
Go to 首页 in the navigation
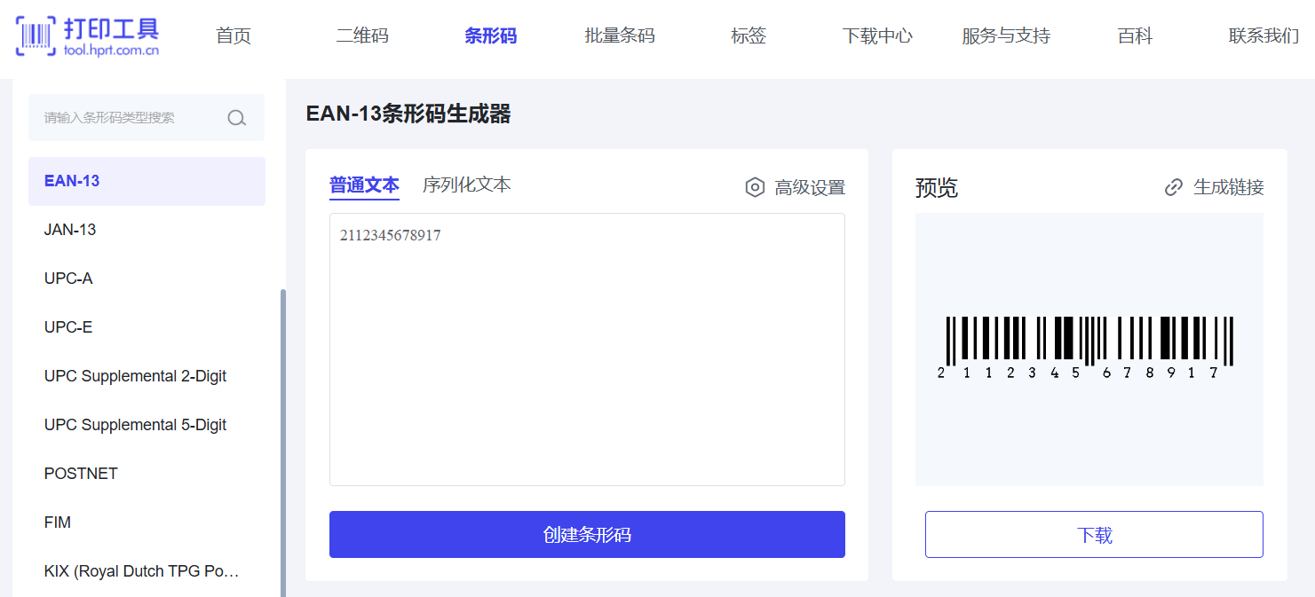(x=234, y=35)
